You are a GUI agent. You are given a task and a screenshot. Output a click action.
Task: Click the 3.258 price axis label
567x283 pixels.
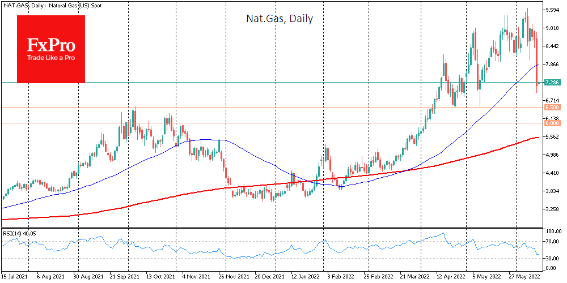click(x=552, y=209)
